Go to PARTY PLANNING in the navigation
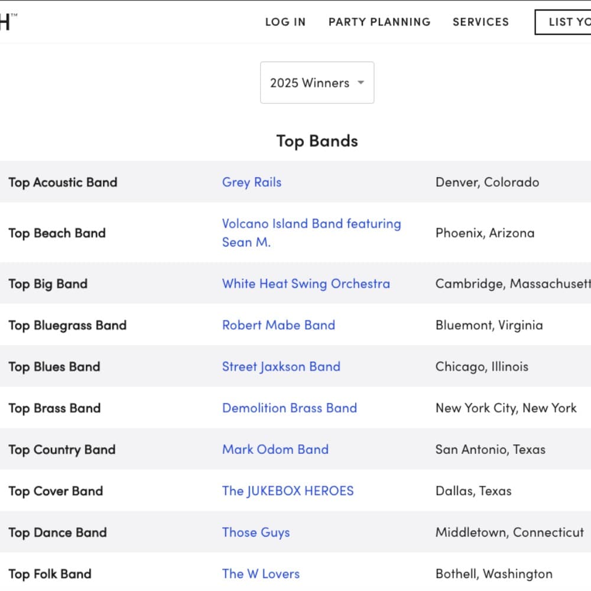The height and width of the screenshot is (591, 591). coord(379,22)
